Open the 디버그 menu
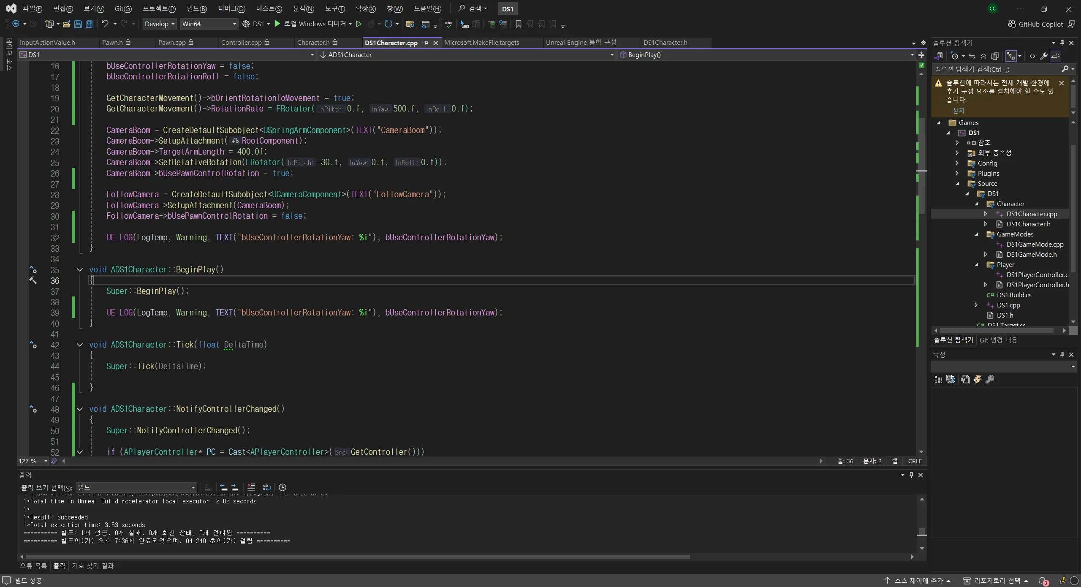This screenshot has height=587, width=1081. [232, 8]
